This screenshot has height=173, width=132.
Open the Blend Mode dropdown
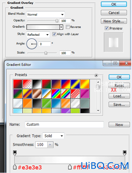pyautogui.click(x=46, y=14)
